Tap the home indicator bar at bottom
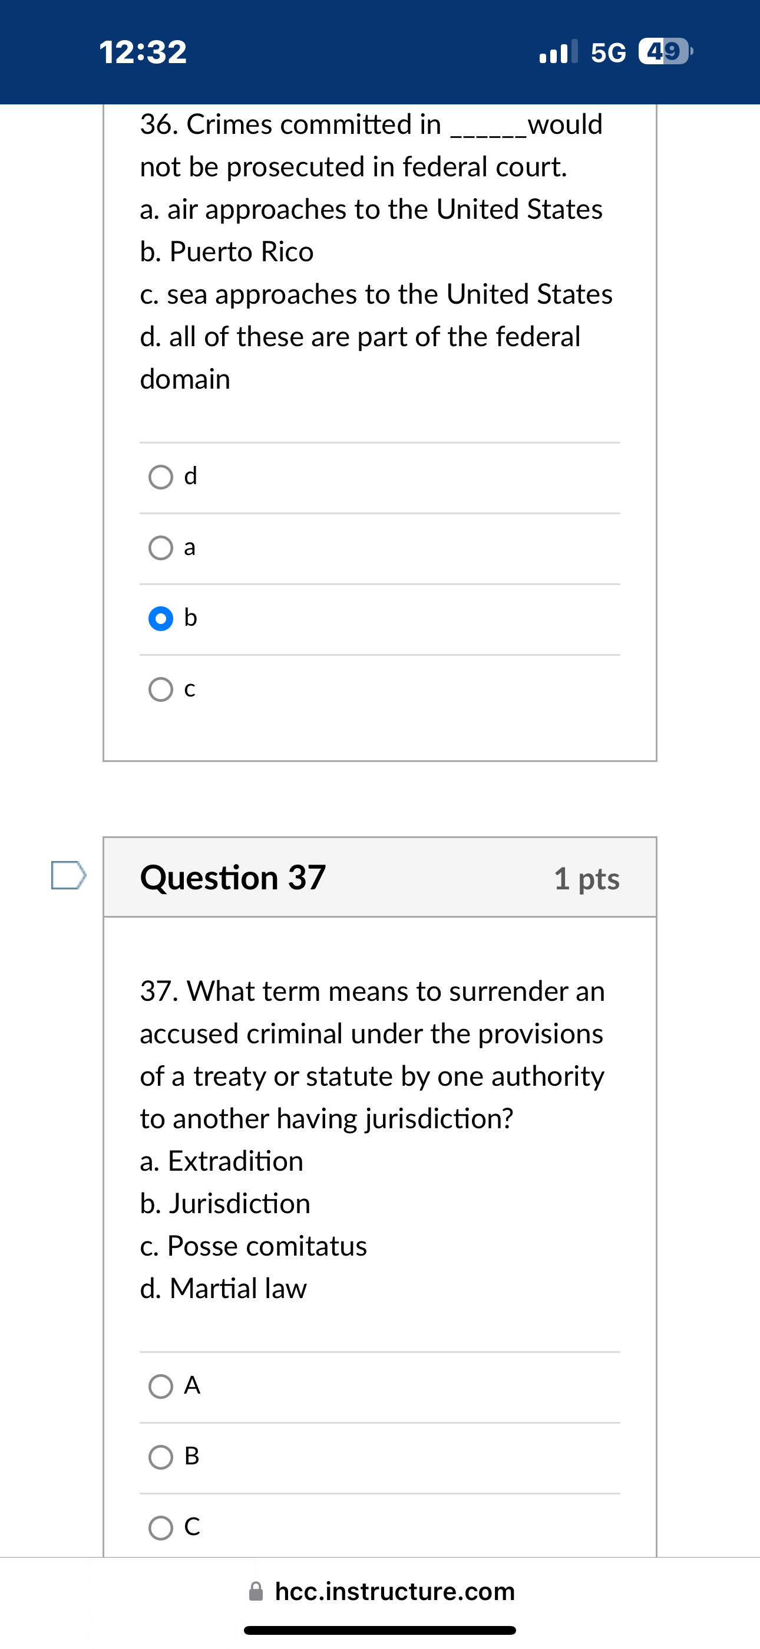The image size is (760, 1649). pyautogui.click(x=380, y=1629)
